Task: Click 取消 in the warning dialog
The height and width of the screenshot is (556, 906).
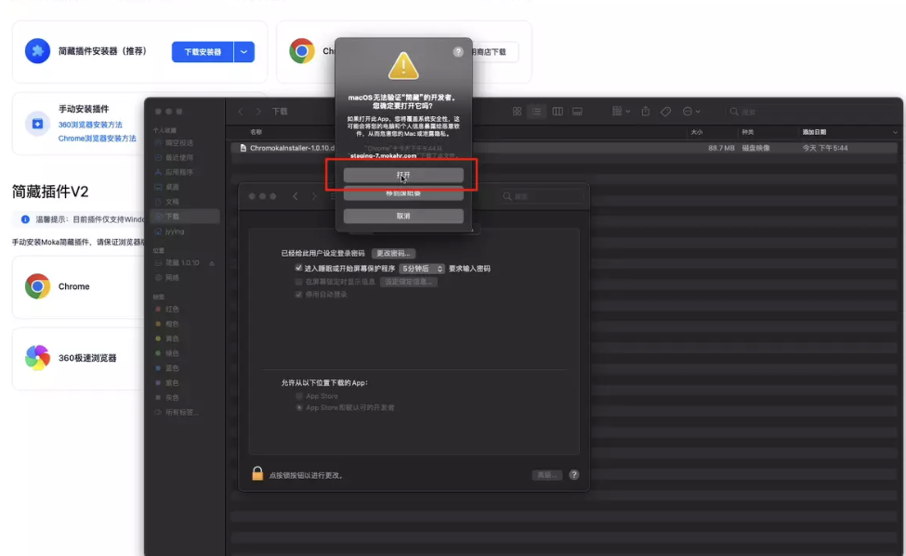Action: coord(403,216)
